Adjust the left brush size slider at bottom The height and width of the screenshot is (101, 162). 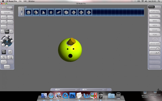[x=67, y=90]
